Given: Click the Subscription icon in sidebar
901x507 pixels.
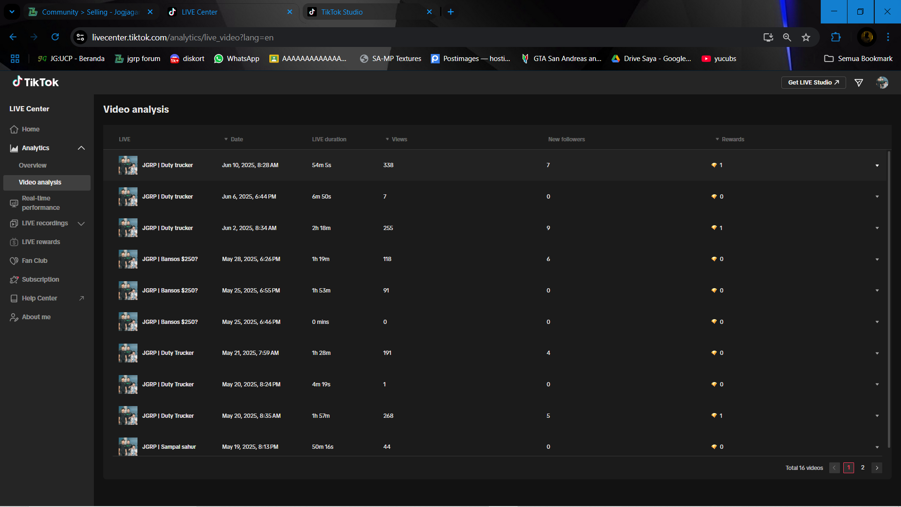Looking at the screenshot, I should 14,280.
